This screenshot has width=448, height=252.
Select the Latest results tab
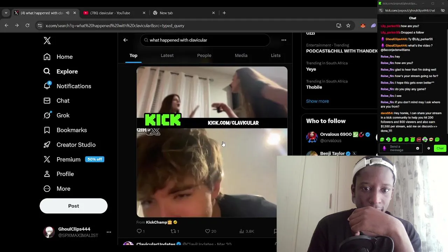pyautogui.click(x=167, y=55)
